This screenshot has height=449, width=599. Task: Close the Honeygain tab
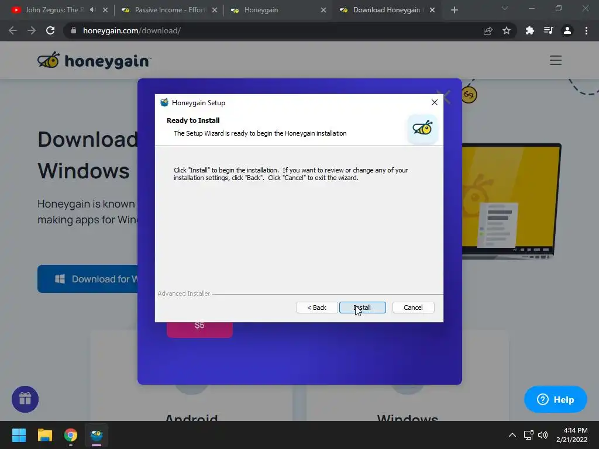point(323,10)
